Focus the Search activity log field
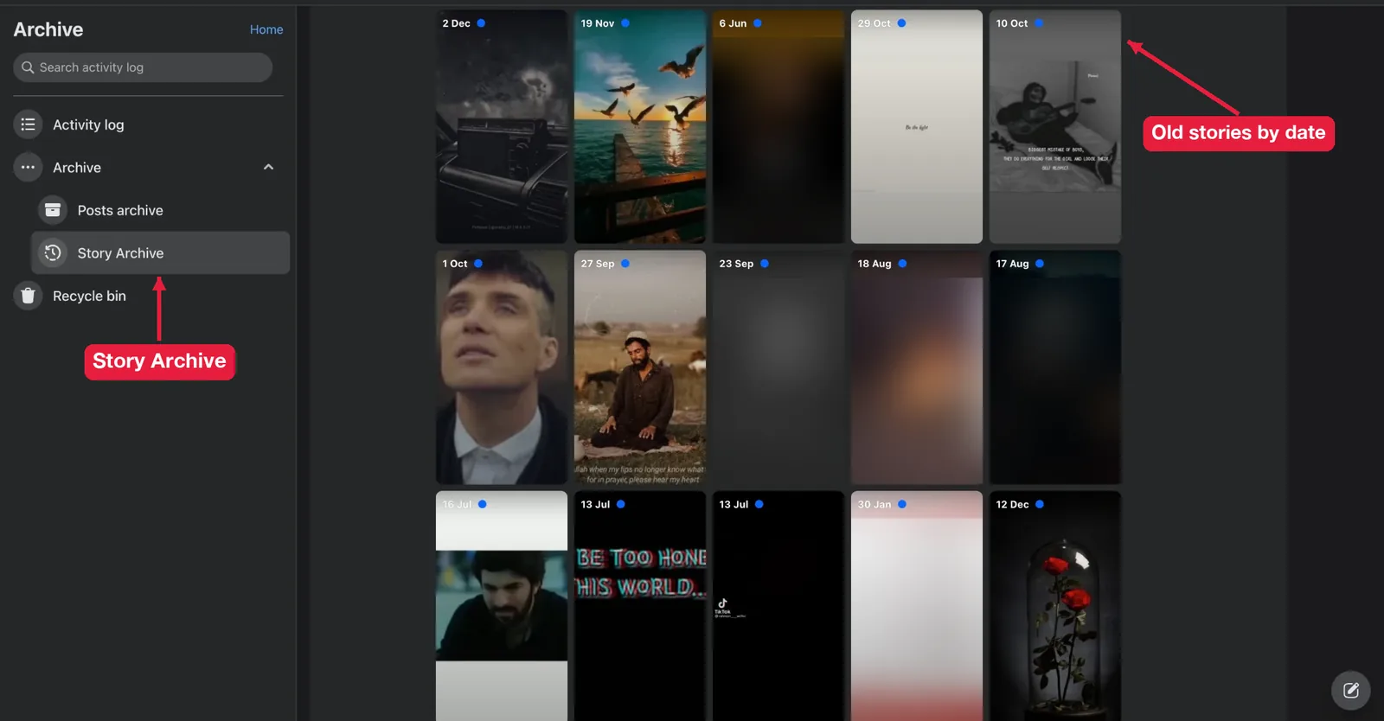Viewport: 1384px width, 721px height. click(143, 67)
